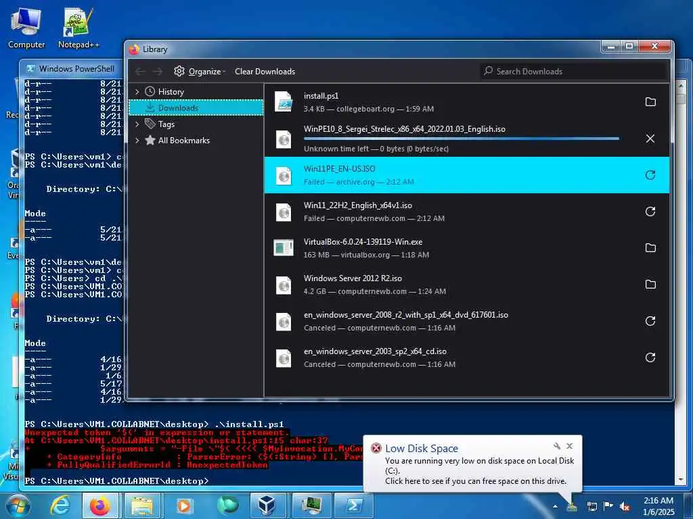The width and height of the screenshot is (693, 519).
Task: Click the green orb taskbar icon
Action: 227,506
